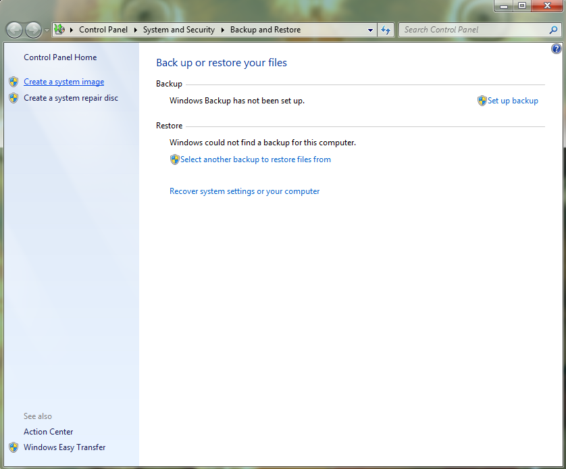Click the shield icon beside Windows Easy Transfer
Viewport: 566px width, 469px height.
click(x=14, y=447)
